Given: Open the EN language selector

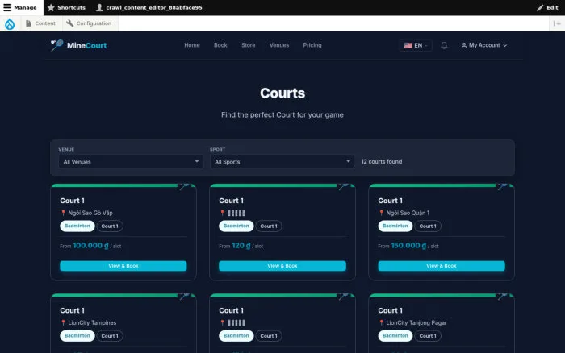Looking at the screenshot, I should click(416, 45).
